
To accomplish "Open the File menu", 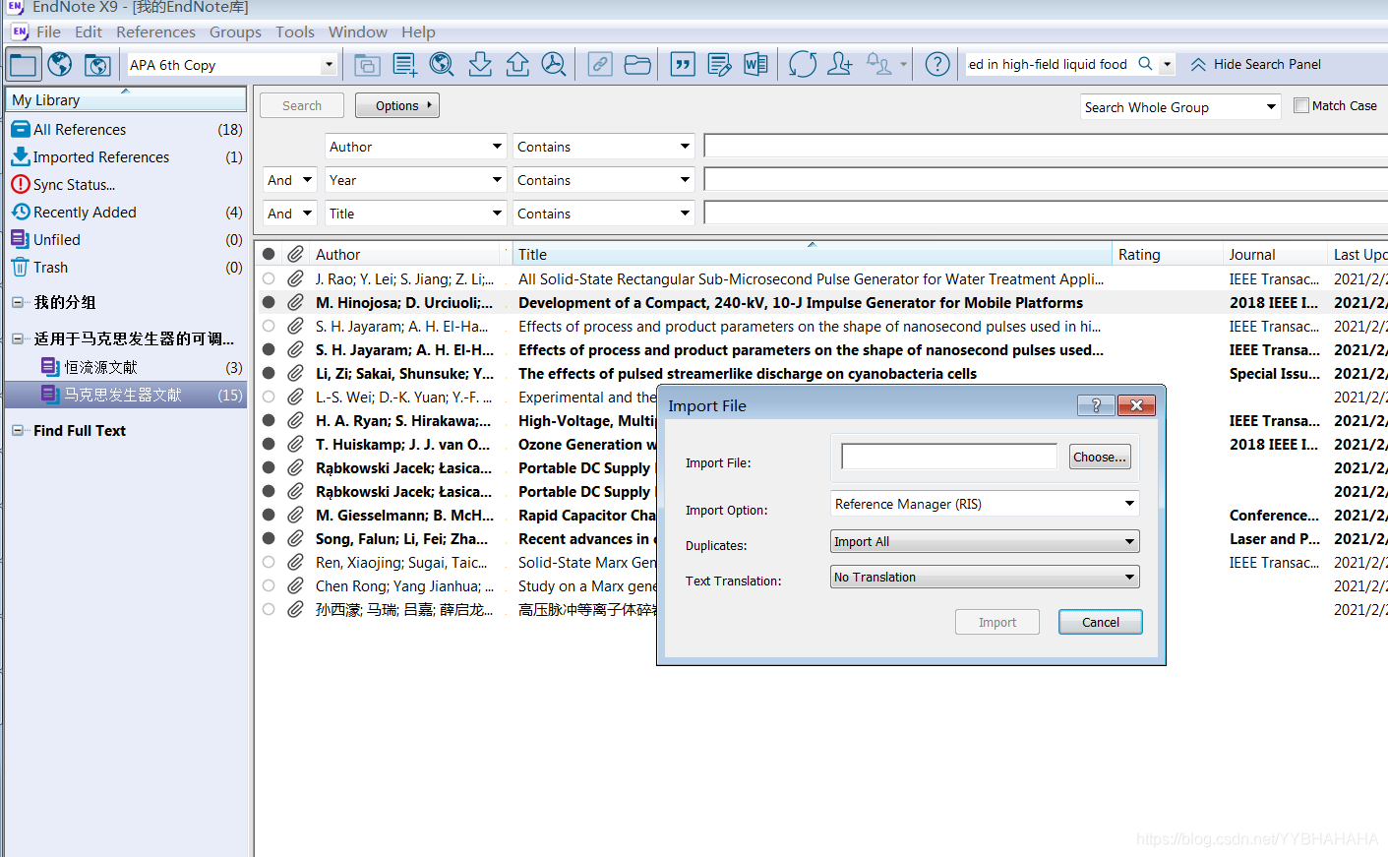I will 48,32.
